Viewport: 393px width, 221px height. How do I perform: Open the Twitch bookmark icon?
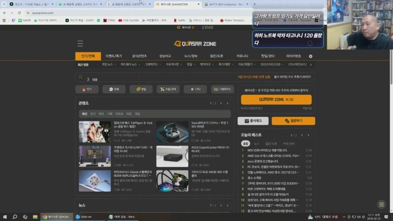tap(13, 20)
